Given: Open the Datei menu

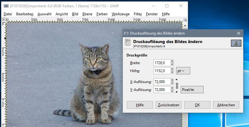Looking at the screenshot, I should pyautogui.click(x=8, y=14).
